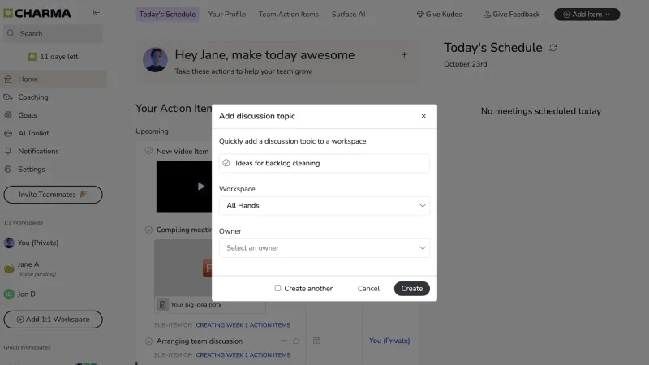
Task: Mark New Video Item as complete
Action: 148,151
